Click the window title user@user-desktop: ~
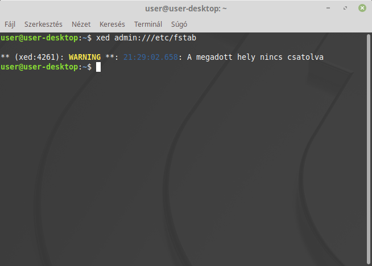The image size is (372, 266). [186, 9]
